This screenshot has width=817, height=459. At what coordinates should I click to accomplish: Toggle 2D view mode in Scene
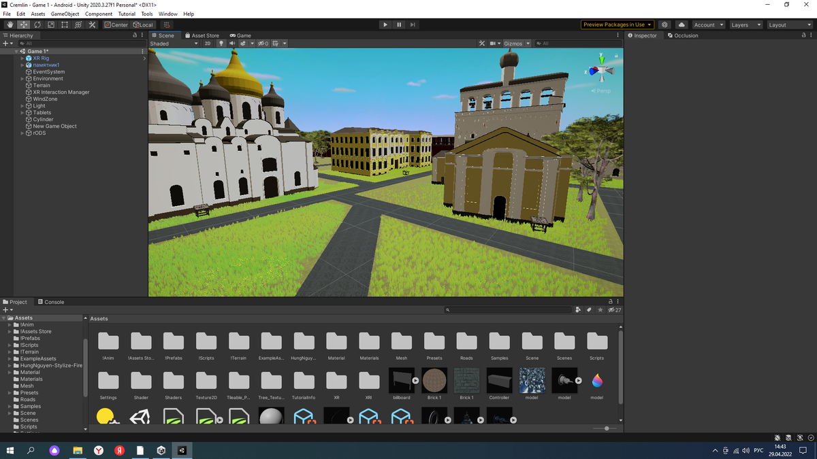[x=208, y=44]
